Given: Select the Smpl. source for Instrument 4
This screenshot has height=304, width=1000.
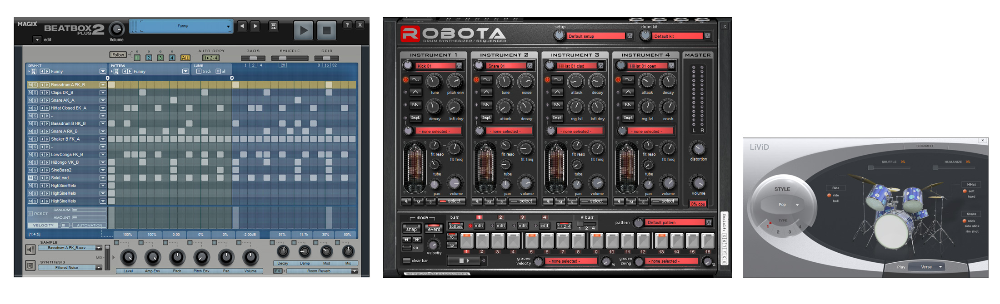Looking at the screenshot, I should pyautogui.click(x=628, y=118).
